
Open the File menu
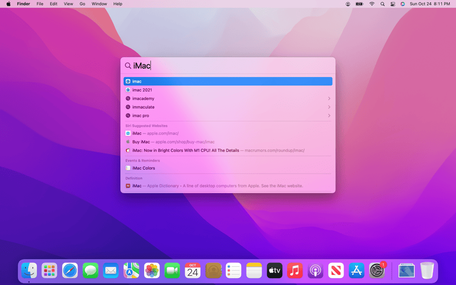40,4
